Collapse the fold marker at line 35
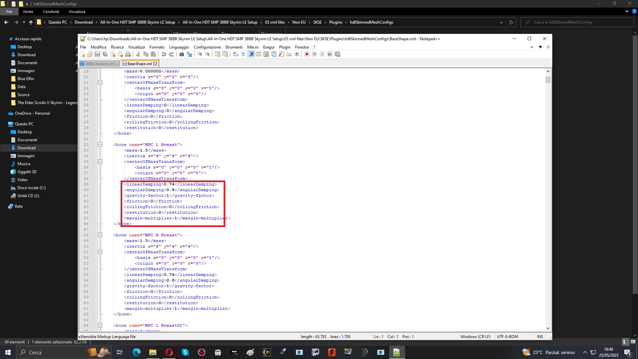 (x=100, y=162)
